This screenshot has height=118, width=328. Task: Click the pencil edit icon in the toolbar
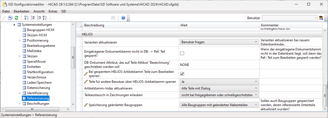[4, 18]
